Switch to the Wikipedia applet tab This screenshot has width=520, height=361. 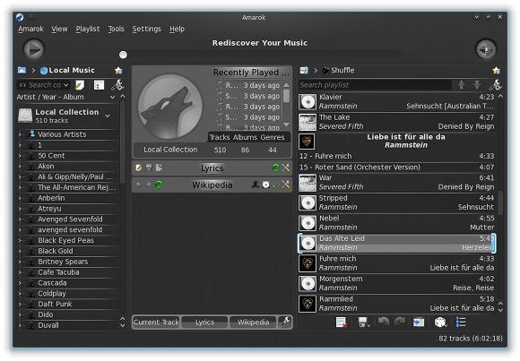point(253,322)
